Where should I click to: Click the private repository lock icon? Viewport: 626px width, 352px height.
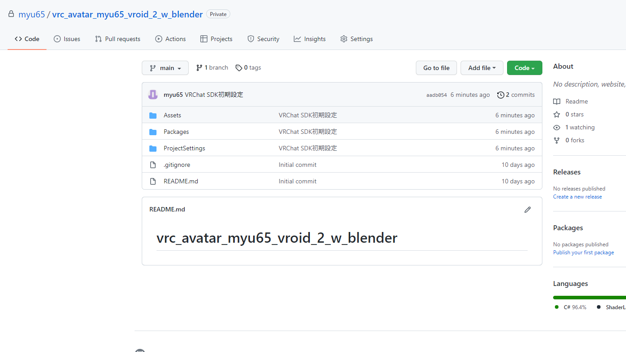pos(11,14)
